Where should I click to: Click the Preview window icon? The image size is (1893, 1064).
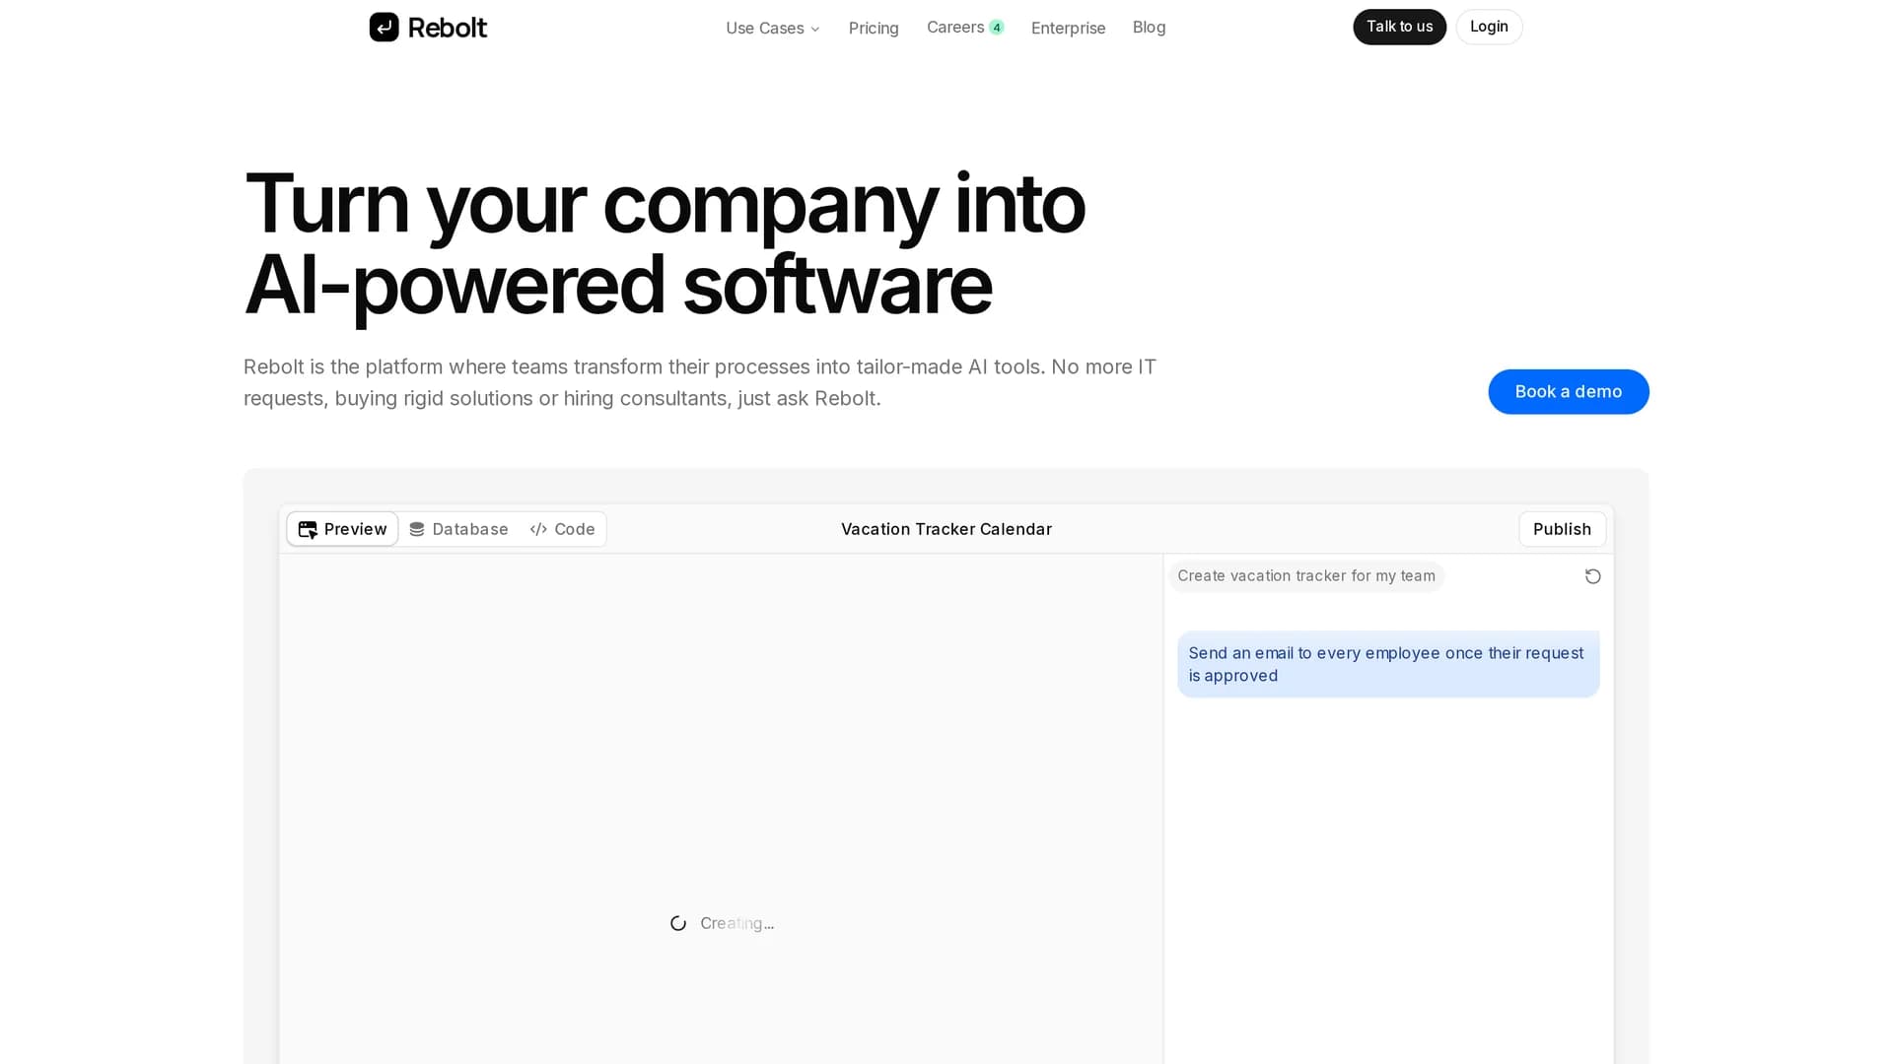pos(308,530)
